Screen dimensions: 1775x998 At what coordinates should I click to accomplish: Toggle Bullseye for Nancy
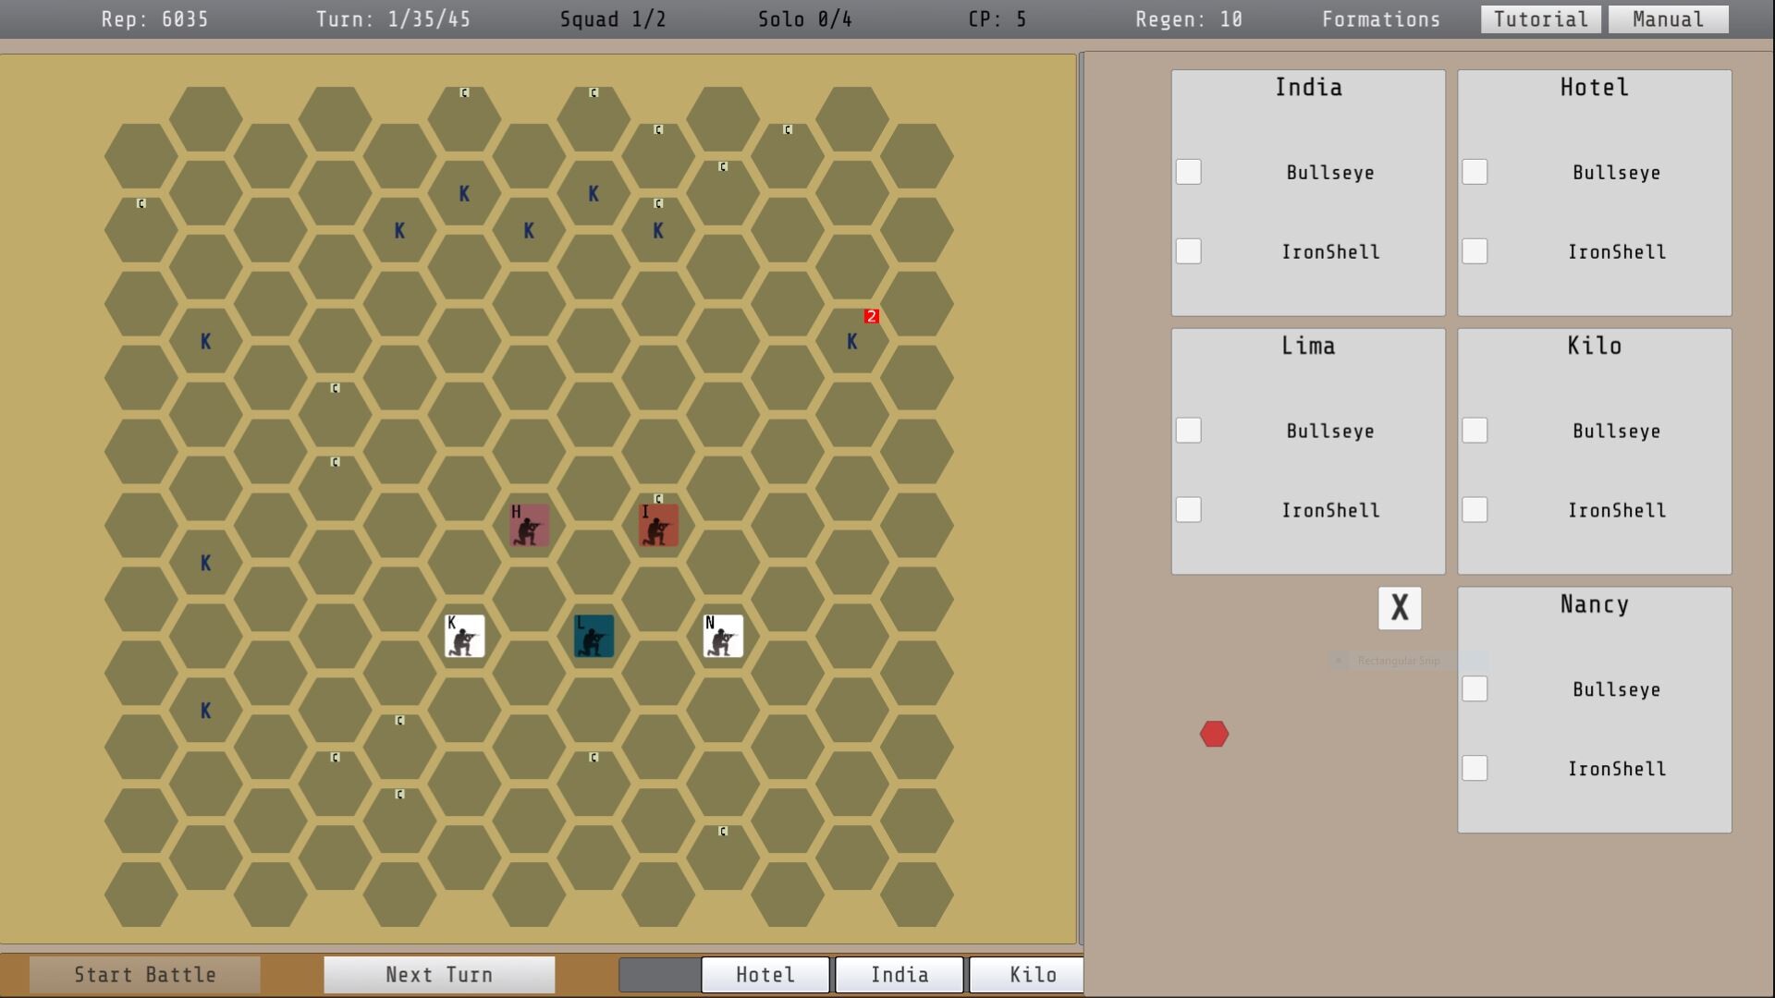pyautogui.click(x=1475, y=688)
